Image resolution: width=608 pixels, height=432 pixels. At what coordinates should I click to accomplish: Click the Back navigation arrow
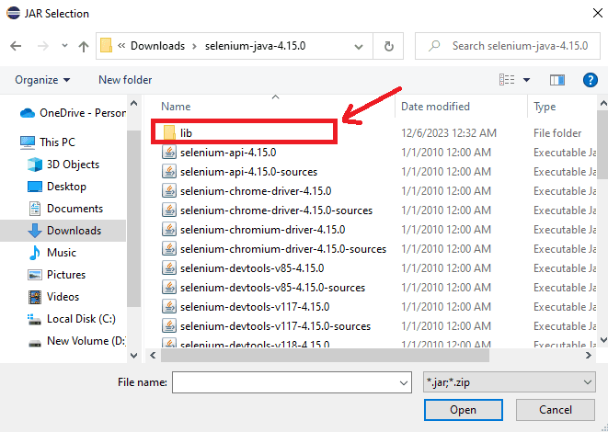(16, 46)
